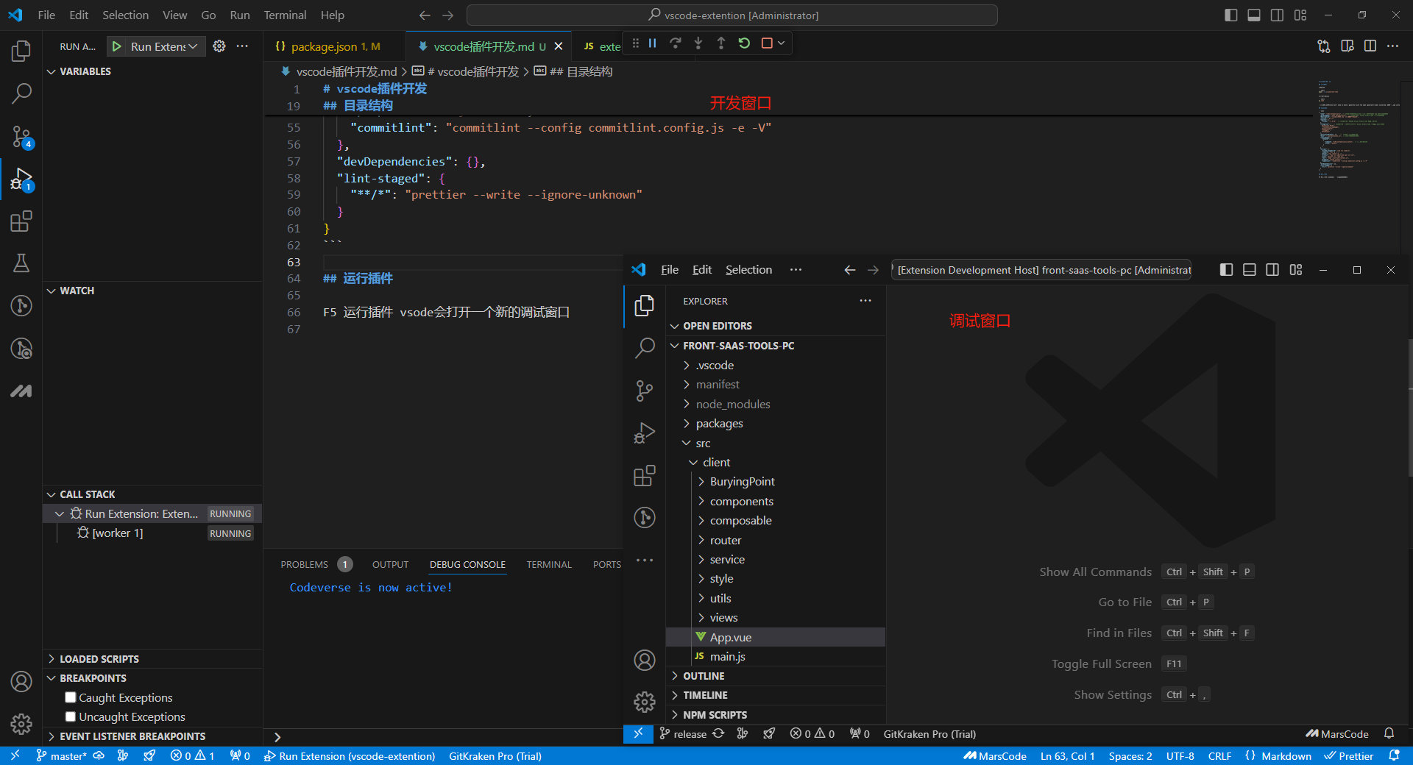
Task: Restart the debug session
Action: [744, 43]
